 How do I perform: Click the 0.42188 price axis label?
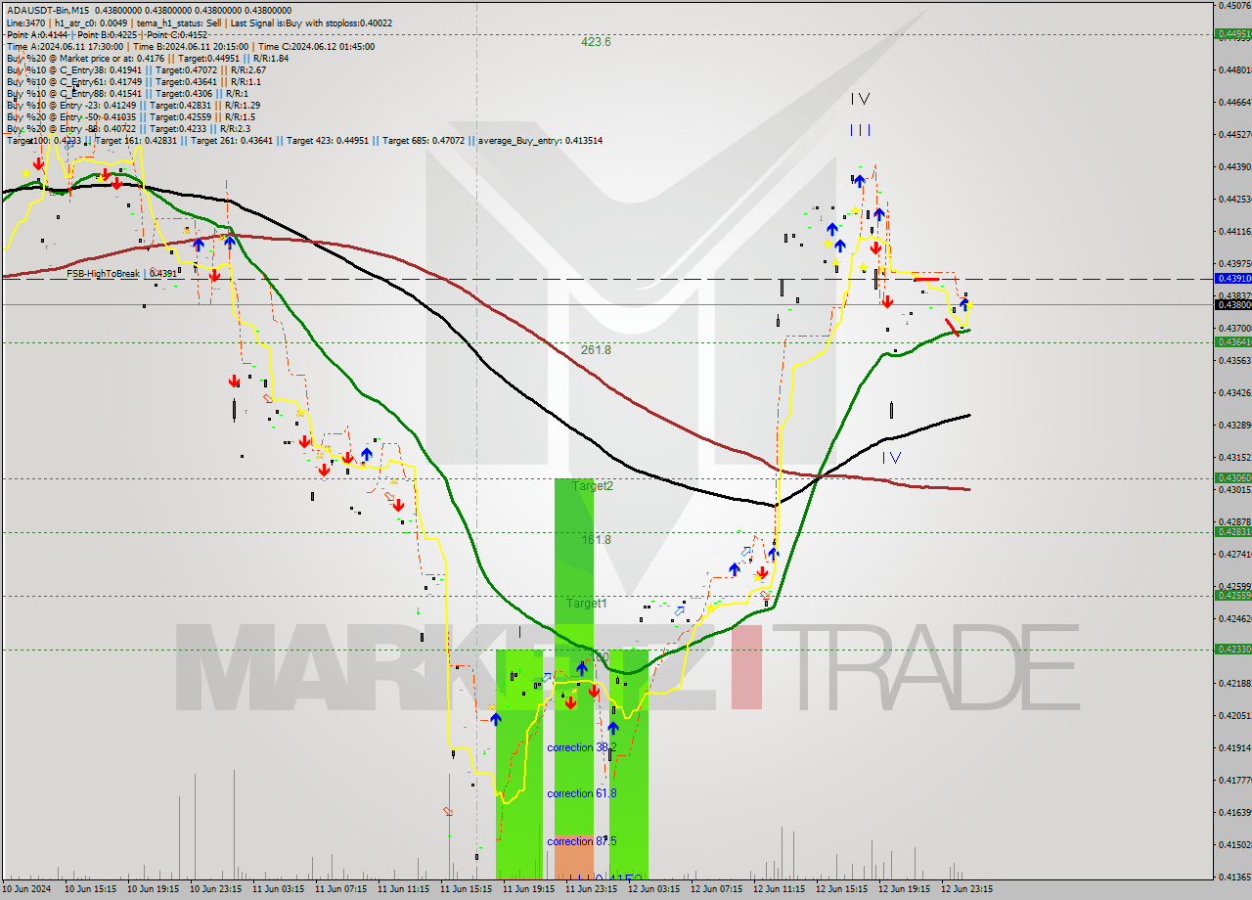click(x=1234, y=683)
